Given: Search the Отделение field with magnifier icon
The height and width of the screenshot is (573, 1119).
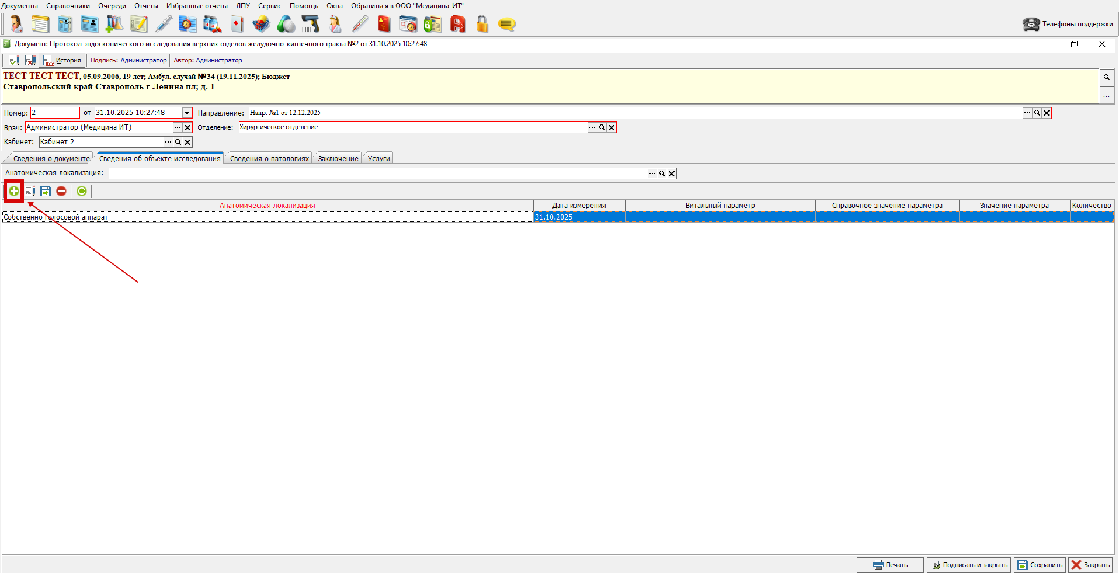Looking at the screenshot, I should [x=602, y=127].
